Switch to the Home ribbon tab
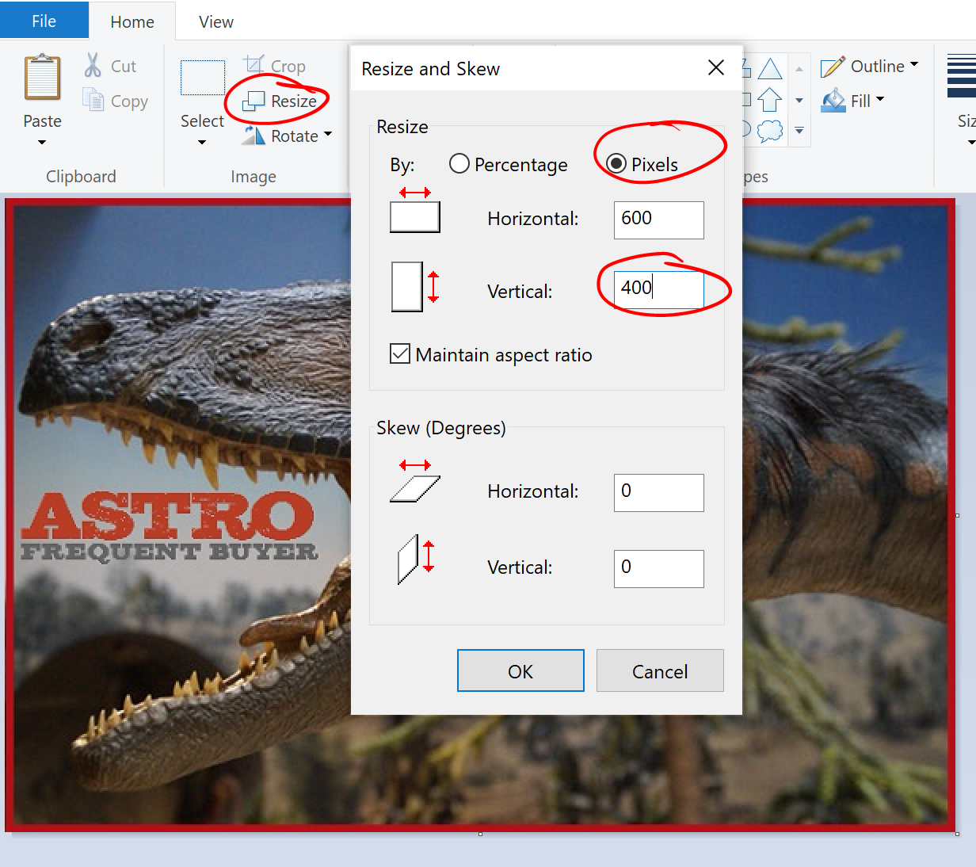 132,22
